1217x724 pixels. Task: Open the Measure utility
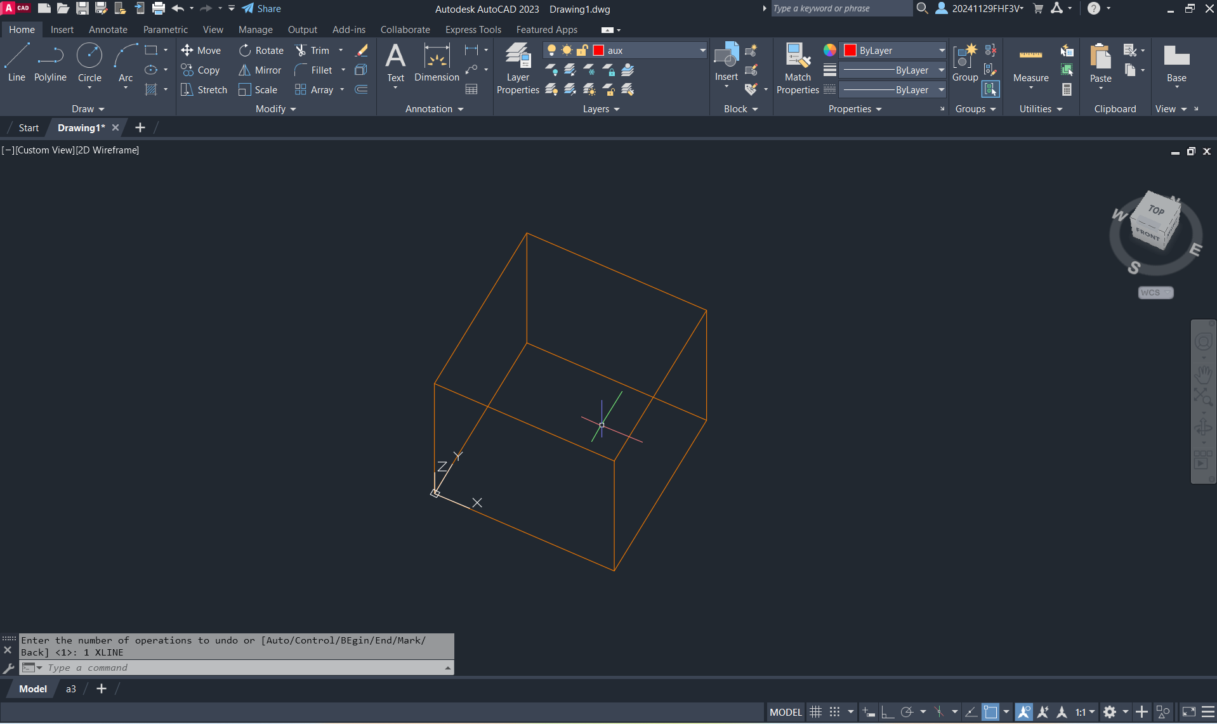[1030, 63]
